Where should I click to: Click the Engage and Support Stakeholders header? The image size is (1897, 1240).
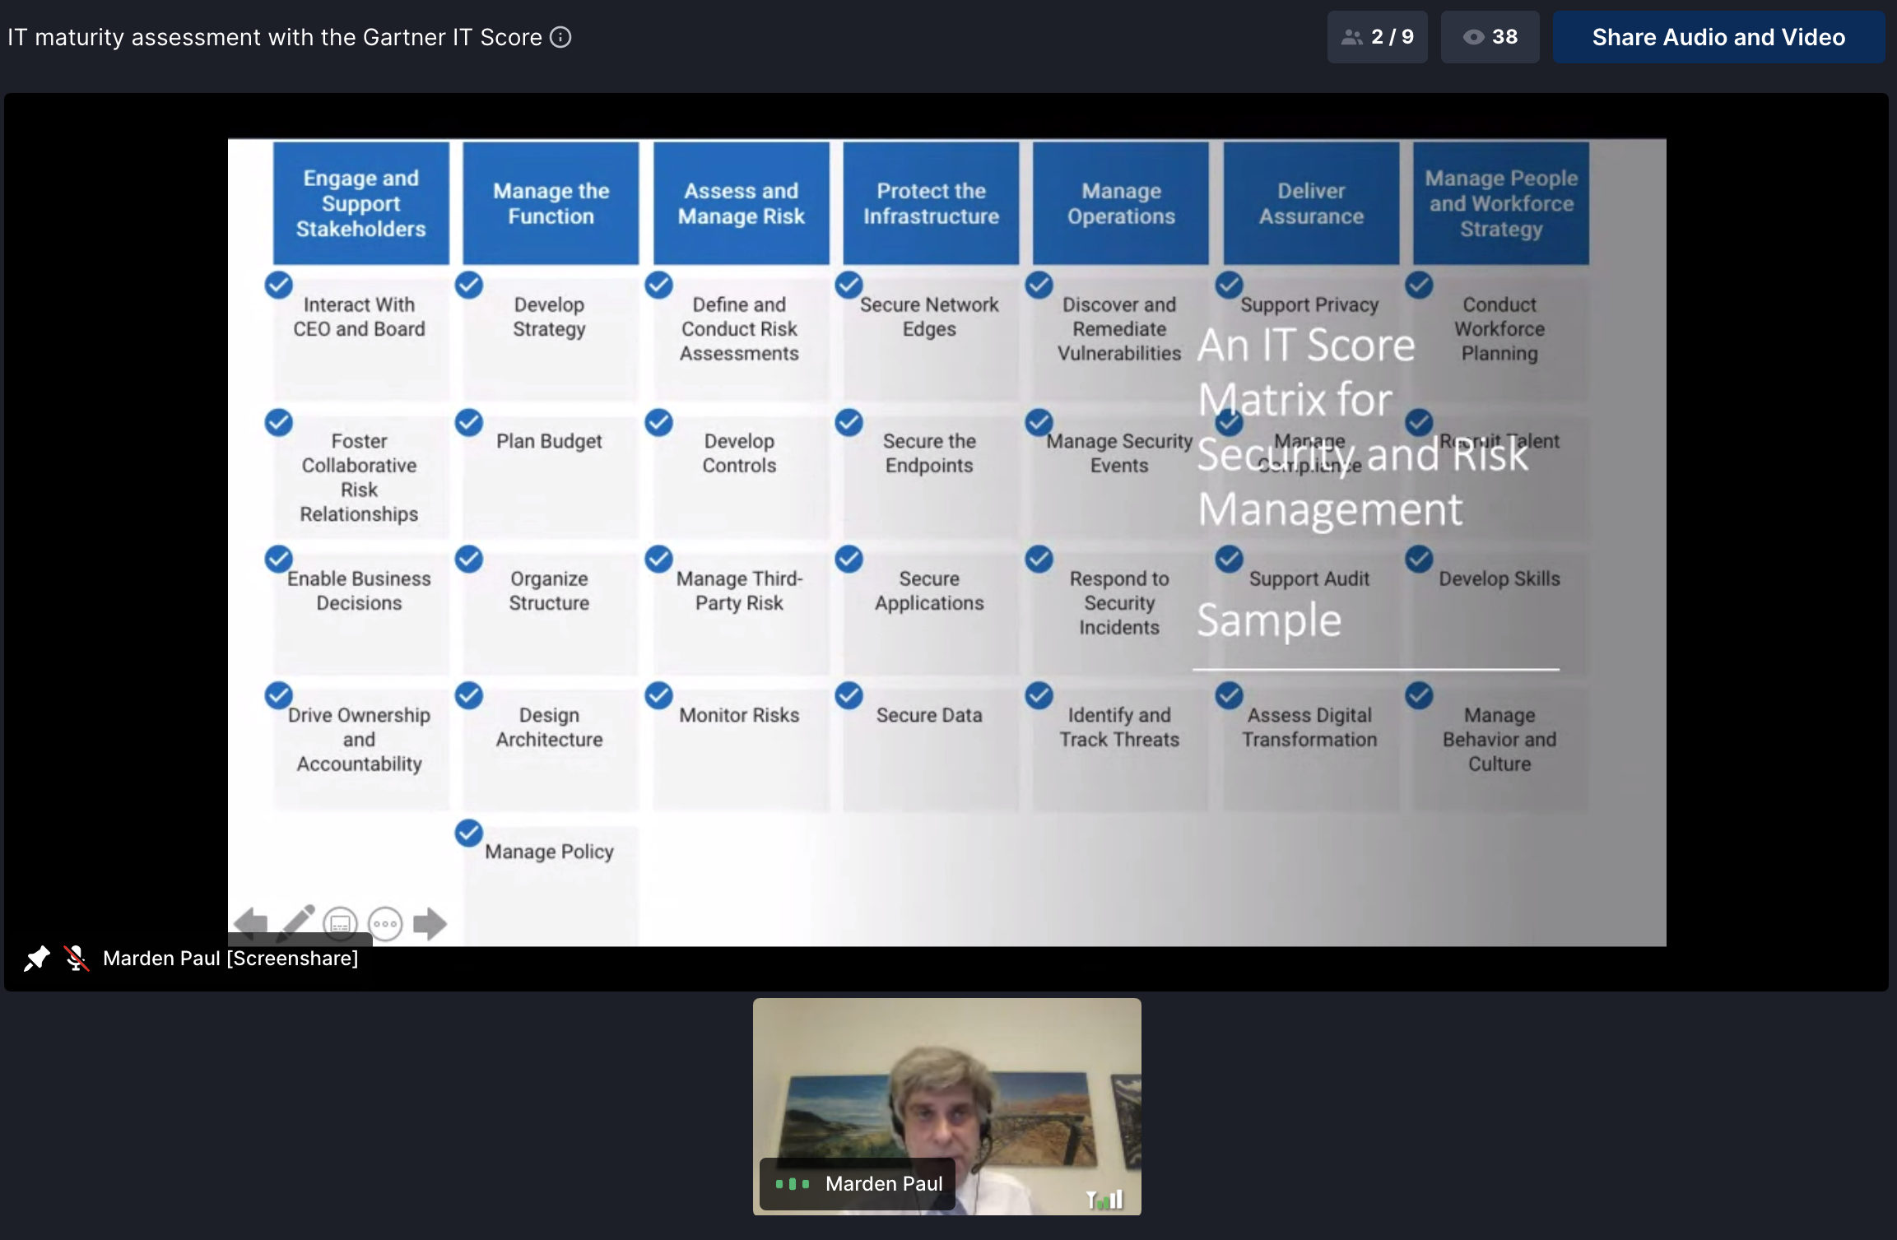coord(360,203)
